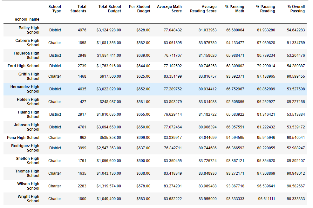This screenshot has height=208, width=313.
Task: Click the Wright High School row label
Action: coord(29,199)
